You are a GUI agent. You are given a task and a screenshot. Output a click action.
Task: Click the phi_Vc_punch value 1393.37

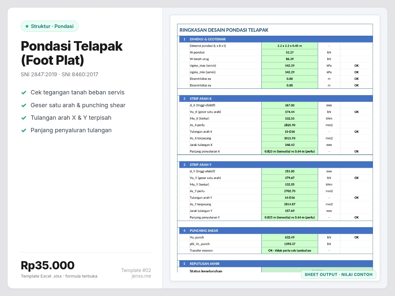click(x=290, y=244)
